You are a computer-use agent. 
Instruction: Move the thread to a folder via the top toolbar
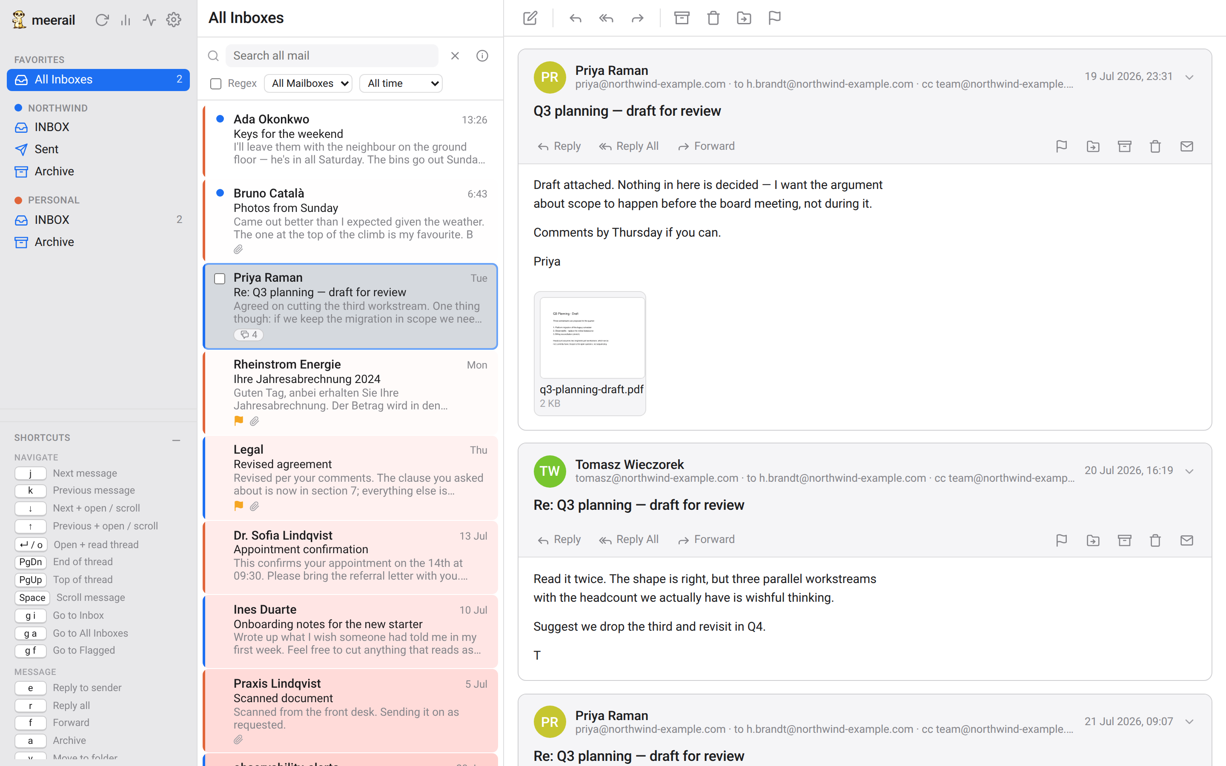tap(744, 18)
